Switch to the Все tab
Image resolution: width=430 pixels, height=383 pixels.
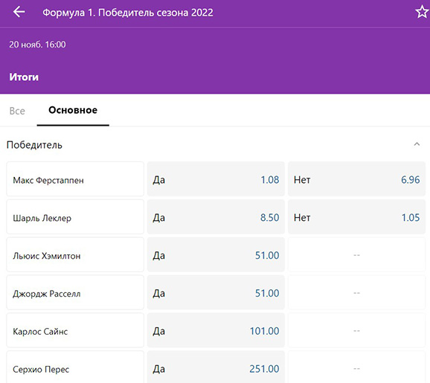click(x=17, y=111)
